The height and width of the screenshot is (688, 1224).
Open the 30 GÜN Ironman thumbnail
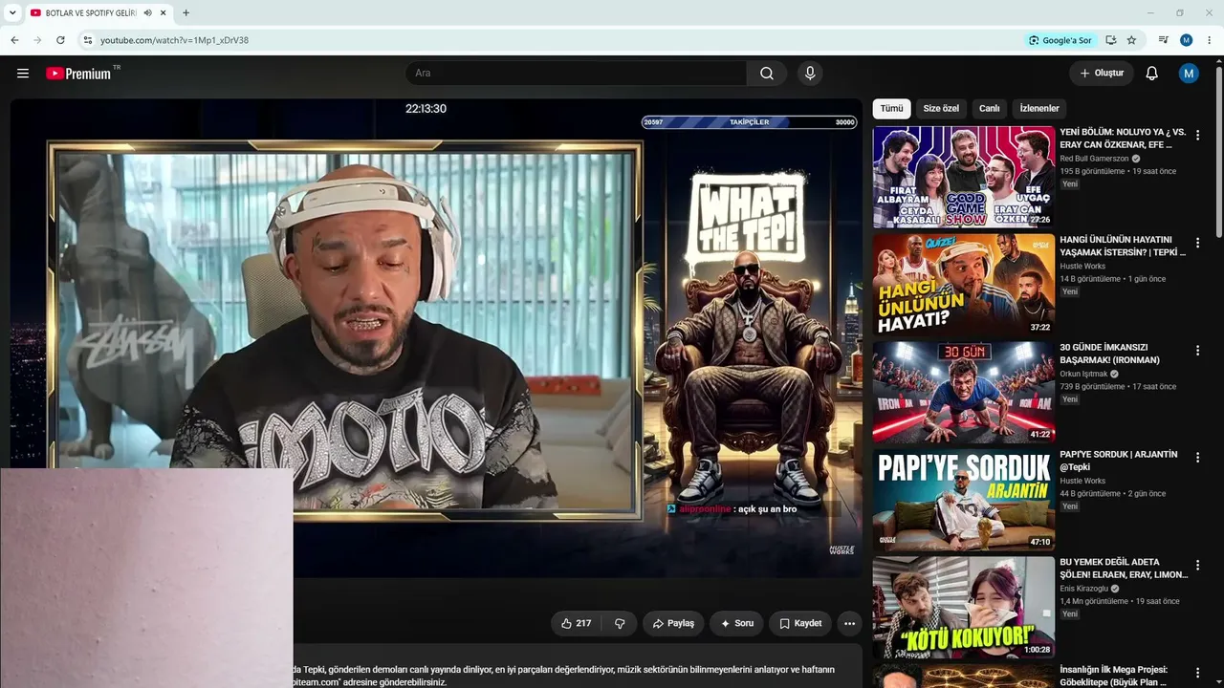pos(964,392)
